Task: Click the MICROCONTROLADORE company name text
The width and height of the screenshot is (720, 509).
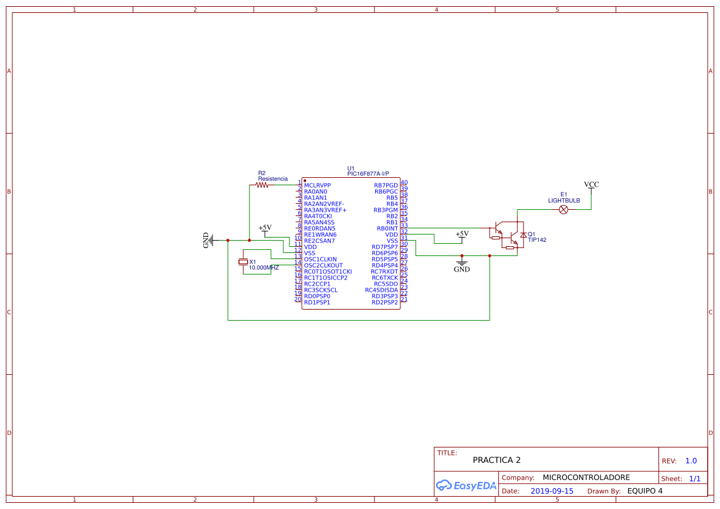Action: click(x=587, y=477)
